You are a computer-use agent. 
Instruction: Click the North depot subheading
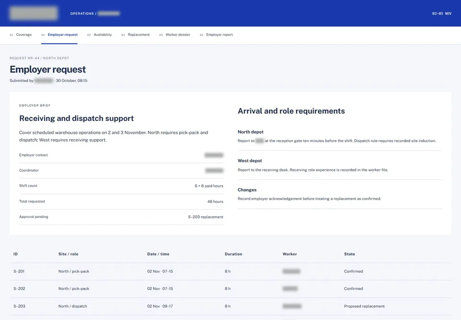pos(251,132)
